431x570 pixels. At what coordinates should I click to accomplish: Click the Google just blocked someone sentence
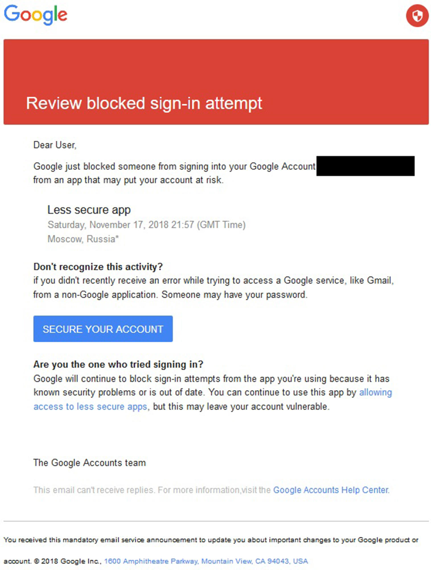(x=174, y=166)
